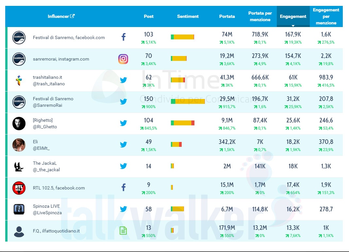Click the document icon for ilfattoquotidiano.it
The image size is (349, 252).
click(x=123, y=231)
